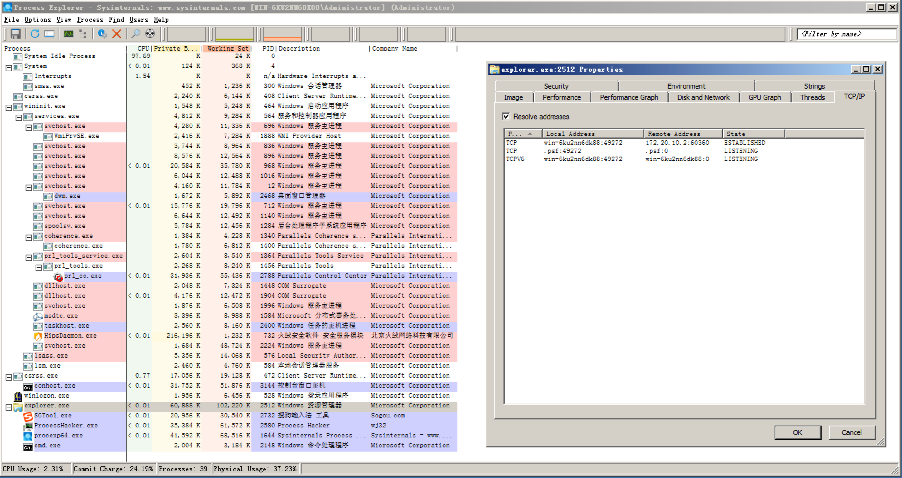This screenshot has height=478, width=902.
Task: Click the red Kill Process icon
Action: [117, 34]
